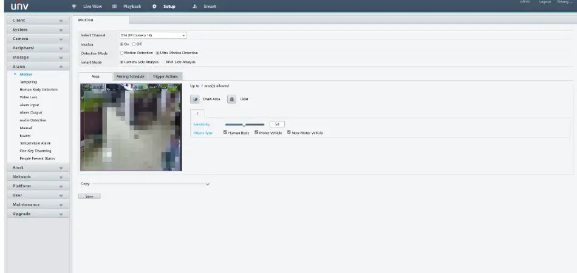The width and height of the screenshot is (577, 273).
Task: Expand the Upgrade section
Action: point(38,214)
